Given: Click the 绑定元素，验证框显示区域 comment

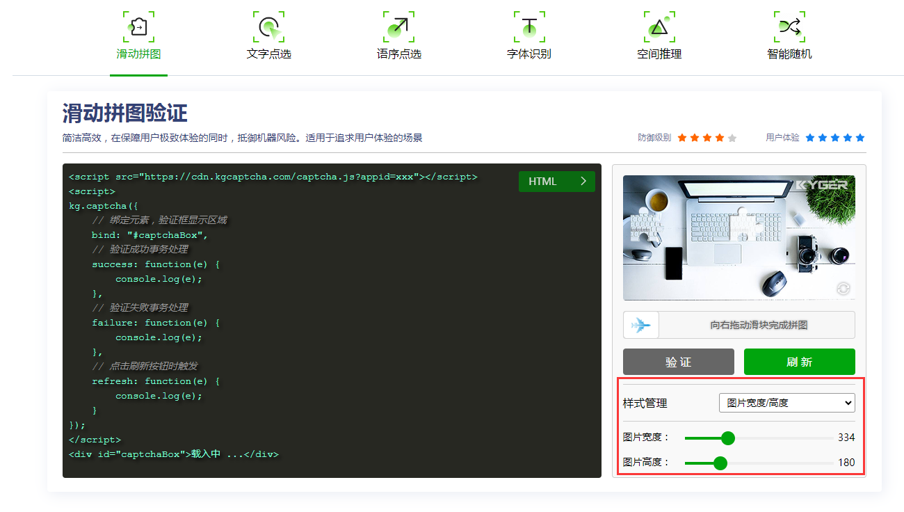Looking at the screenshot, I should click(x=159, y=221).
